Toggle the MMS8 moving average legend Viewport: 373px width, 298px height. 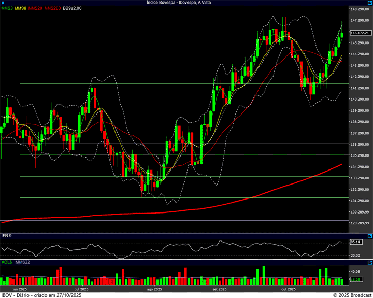coord(21,9)
